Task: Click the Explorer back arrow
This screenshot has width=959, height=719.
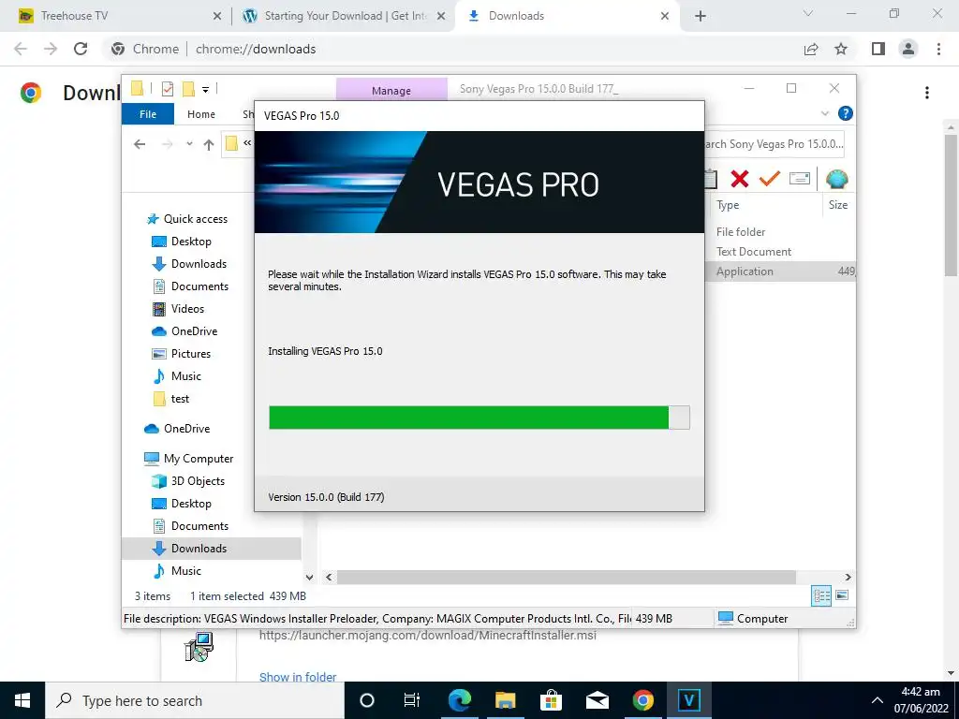Action: [x=140, y=144]
